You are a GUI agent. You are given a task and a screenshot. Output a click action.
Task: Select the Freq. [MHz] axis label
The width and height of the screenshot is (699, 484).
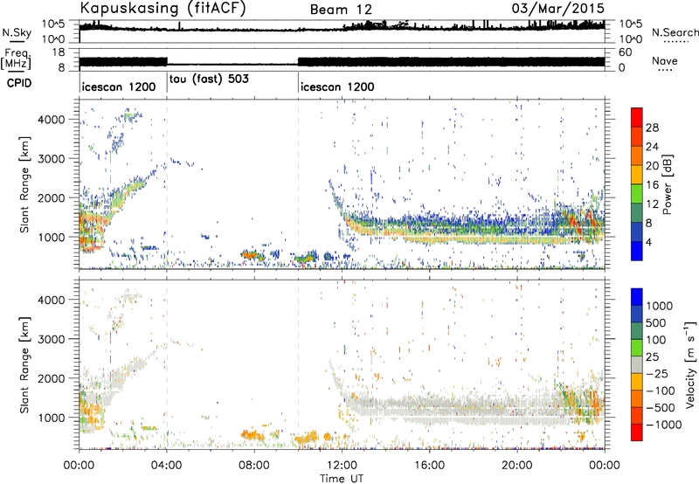[16, 59]
